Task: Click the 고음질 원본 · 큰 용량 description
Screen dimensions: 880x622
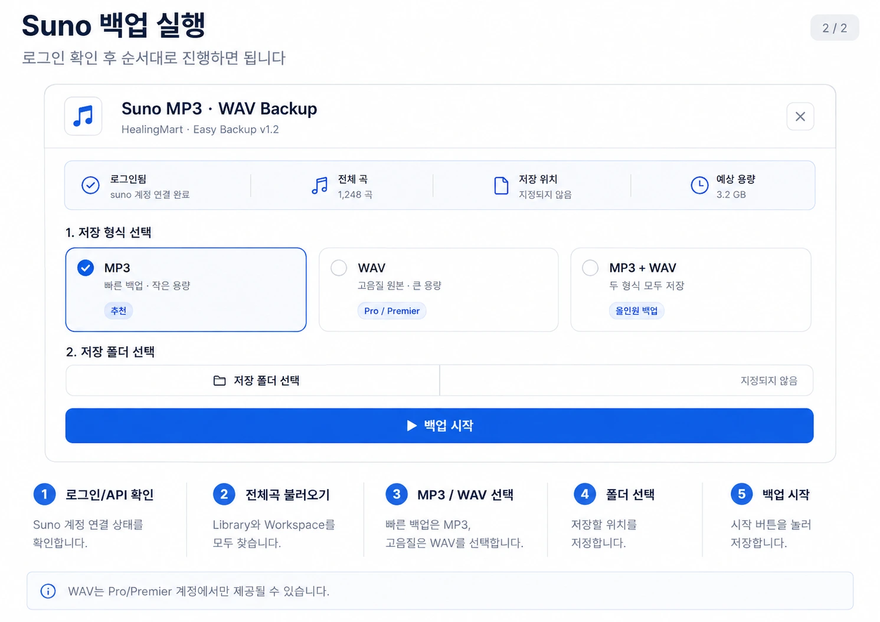Action: click(400, 285)
